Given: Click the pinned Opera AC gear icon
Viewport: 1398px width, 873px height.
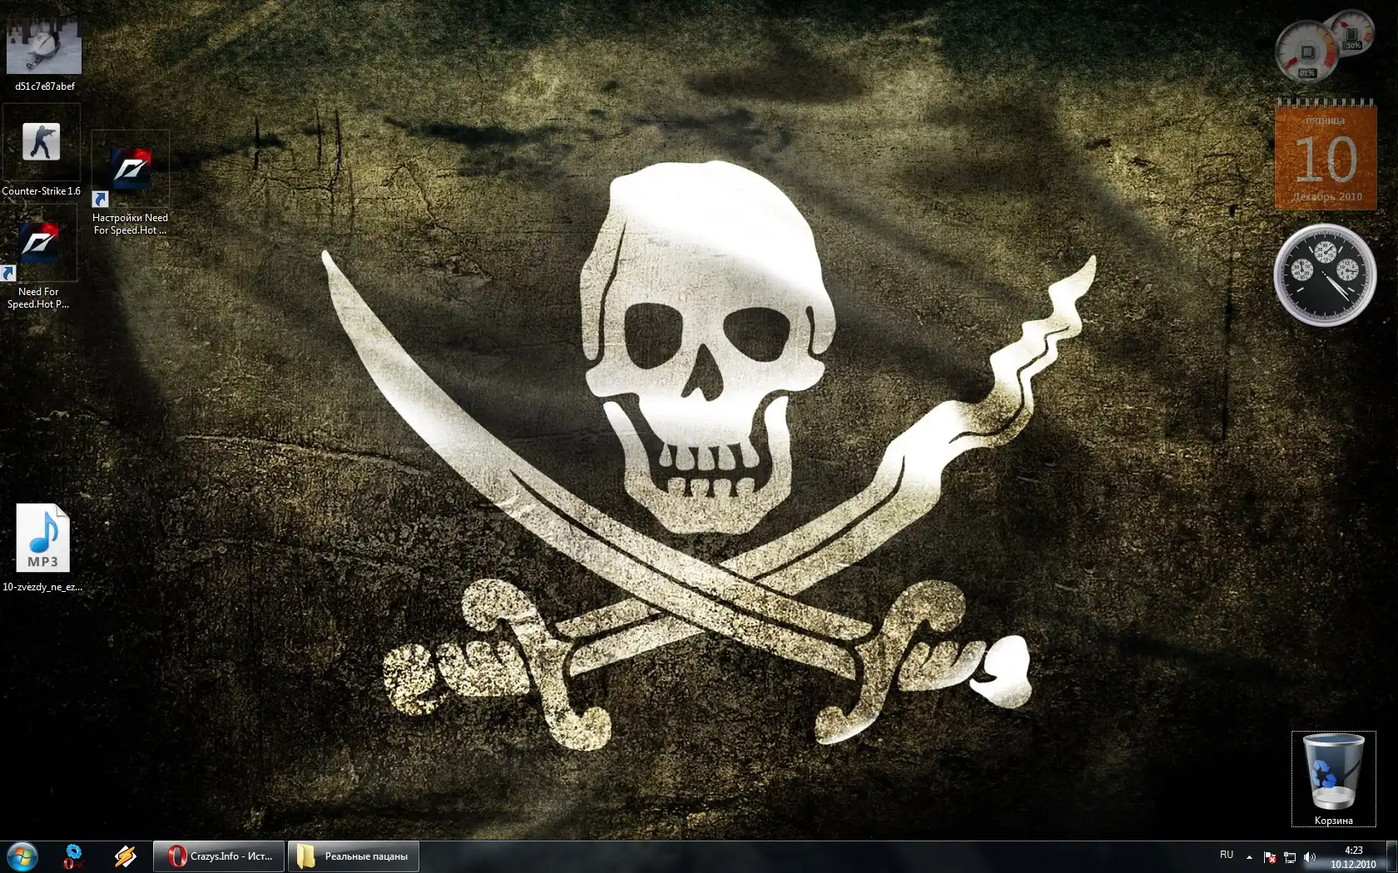Looking at the screenshot, I should [73, 856].
